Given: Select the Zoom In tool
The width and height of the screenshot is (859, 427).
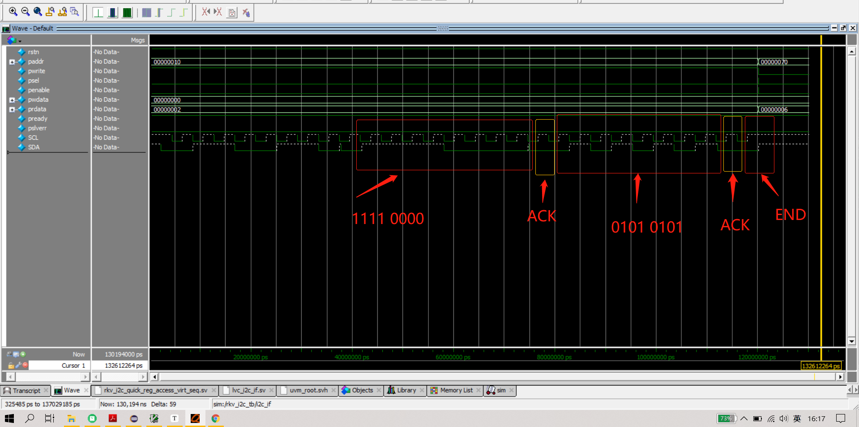Looking at the screenshot, I should pos(13,12).
